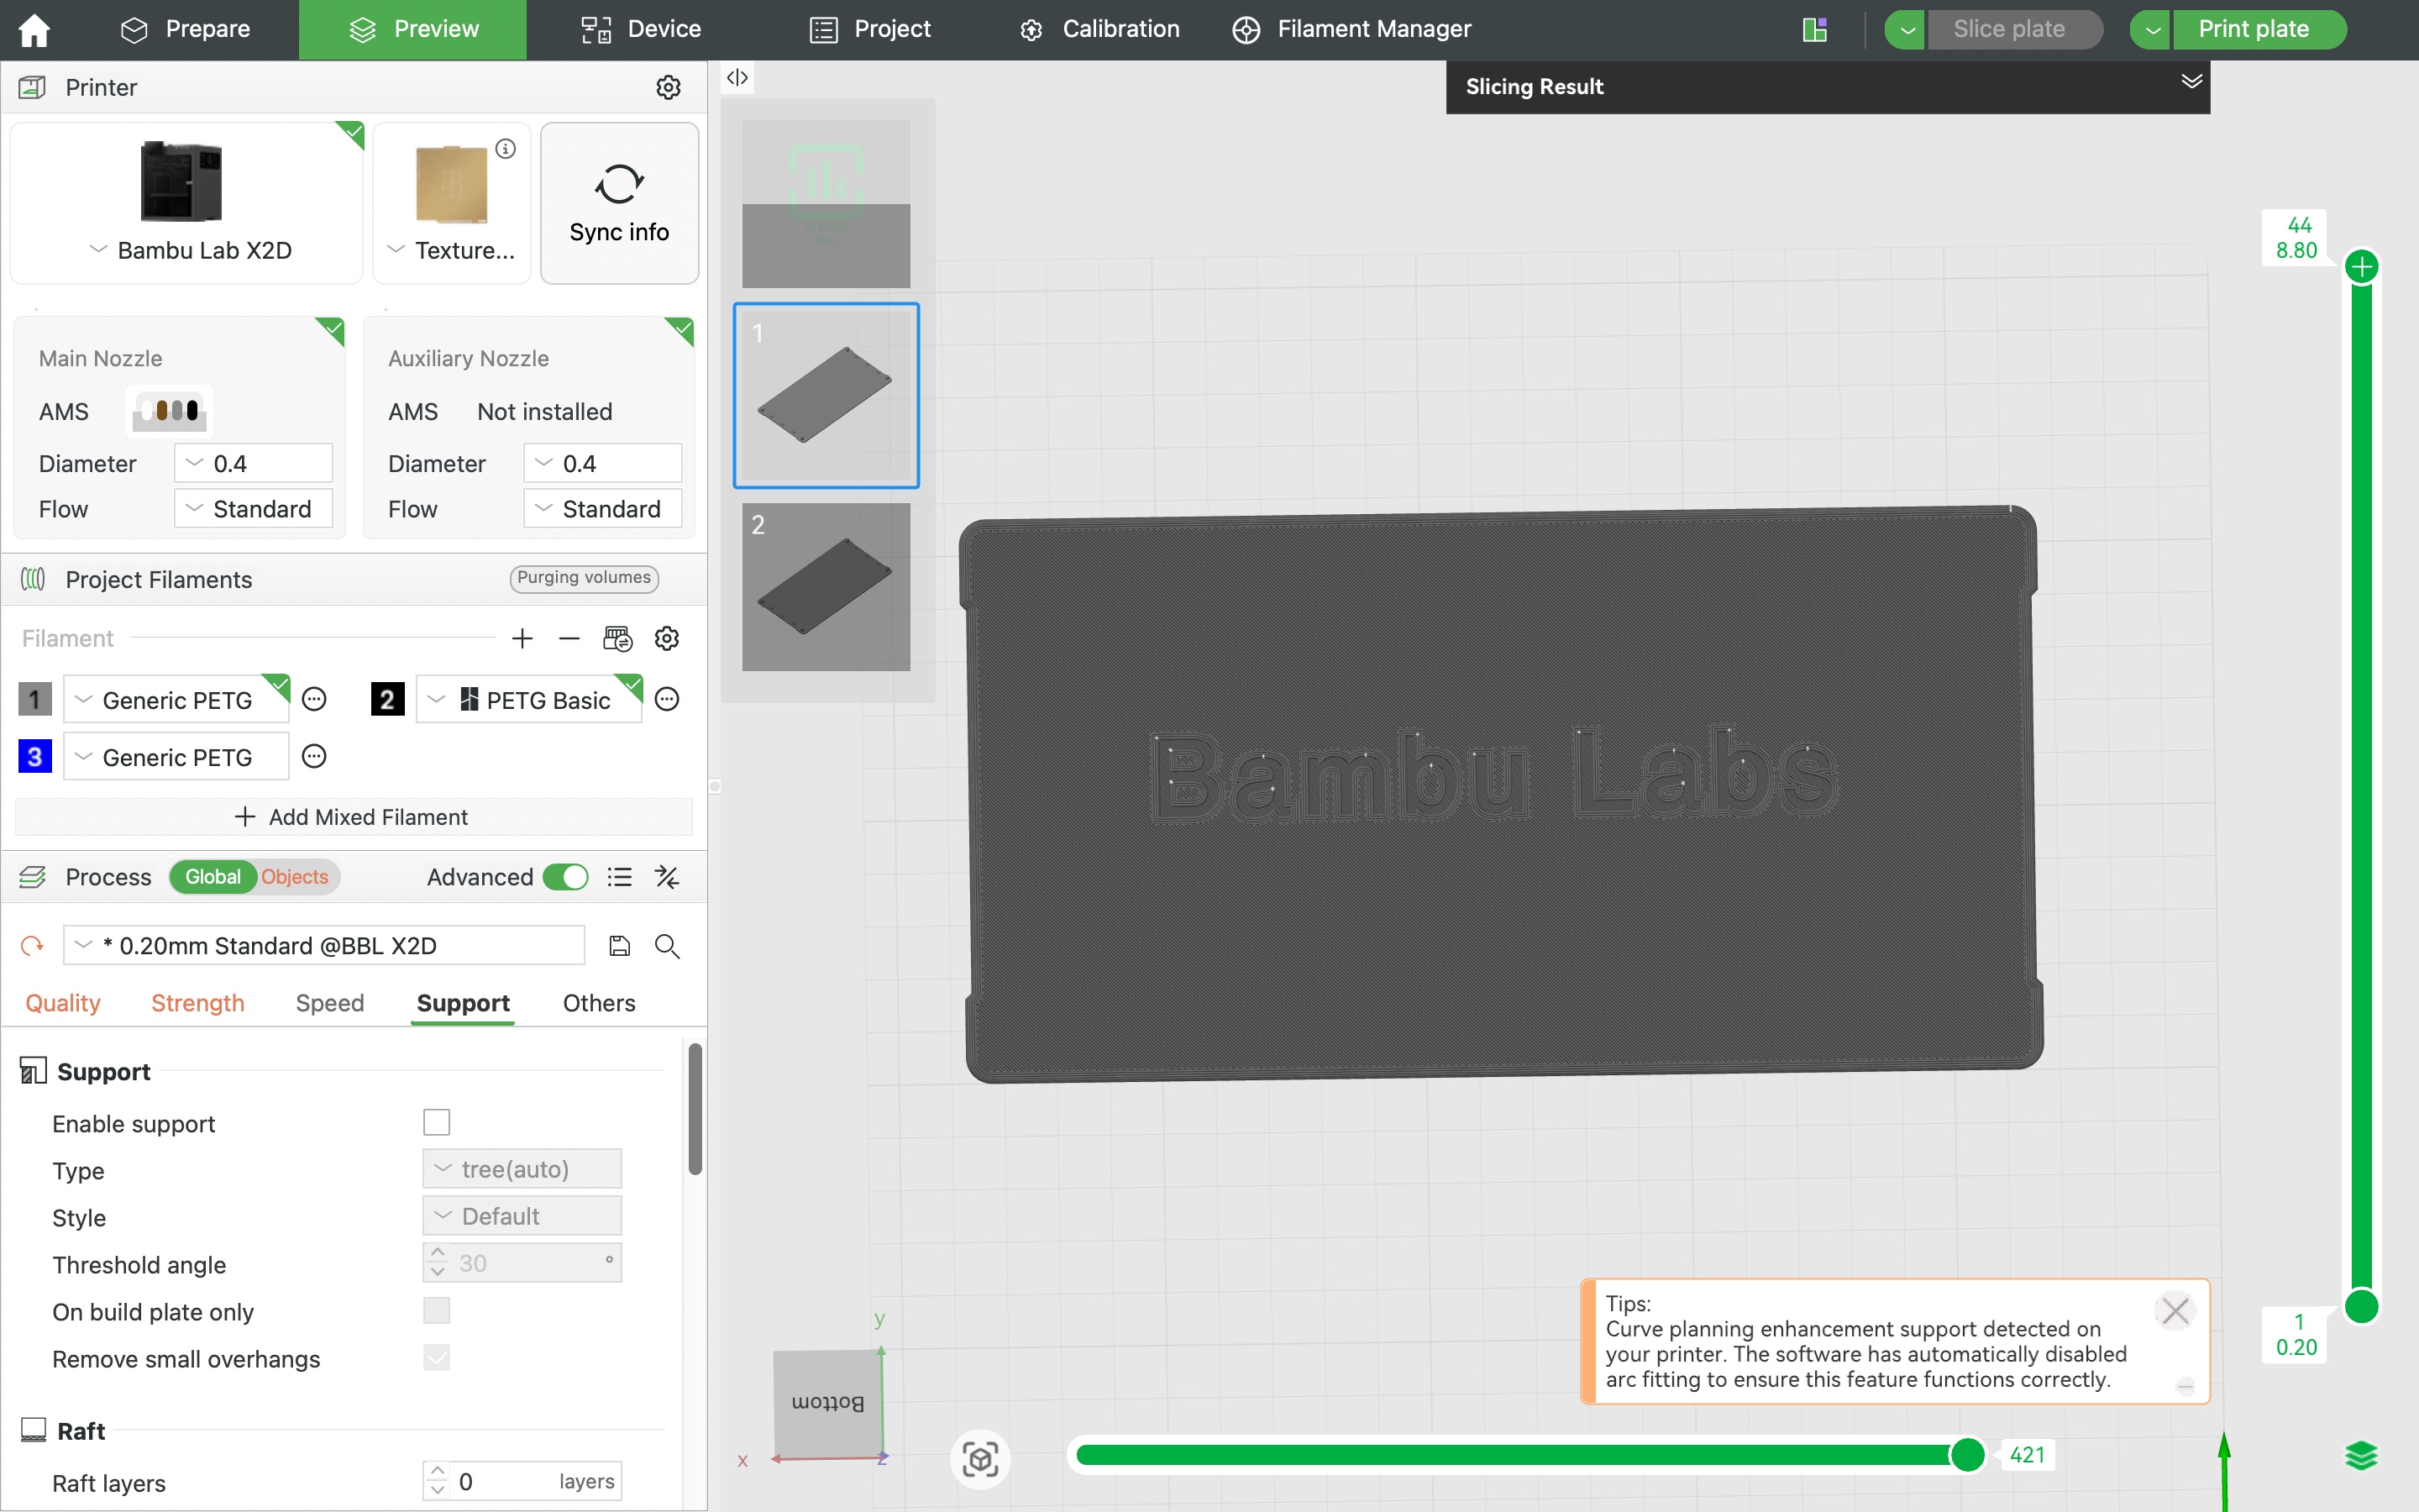This screenshot has height=1512, width=2419.
Task: Open Slice plate dropdown arrow
Action: point(1905,29)
